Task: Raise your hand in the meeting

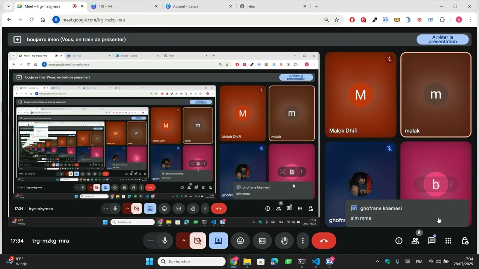Action: 284,241
